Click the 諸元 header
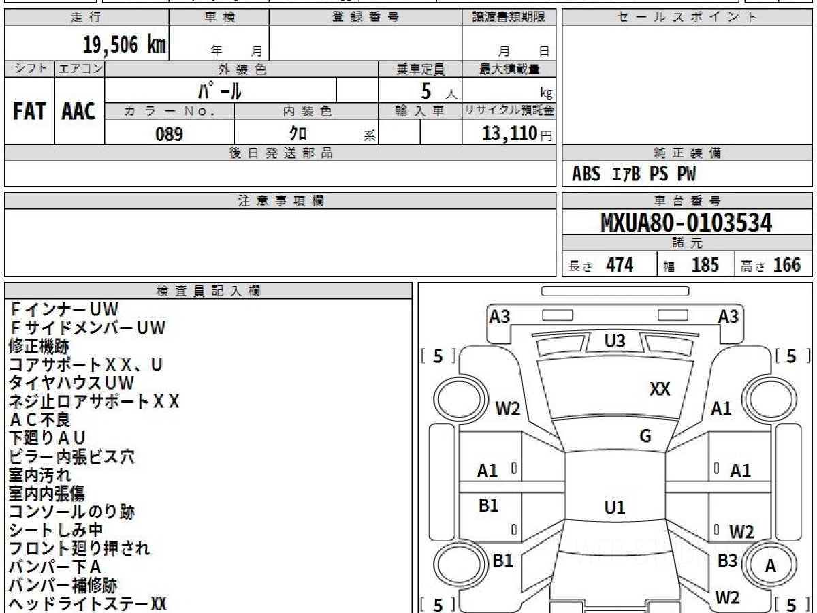Viewport: 817px width, 613px height. tap(687, 243)
